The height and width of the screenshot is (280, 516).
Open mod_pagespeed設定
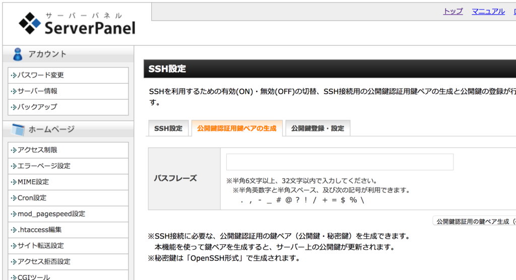coord(68,214)
